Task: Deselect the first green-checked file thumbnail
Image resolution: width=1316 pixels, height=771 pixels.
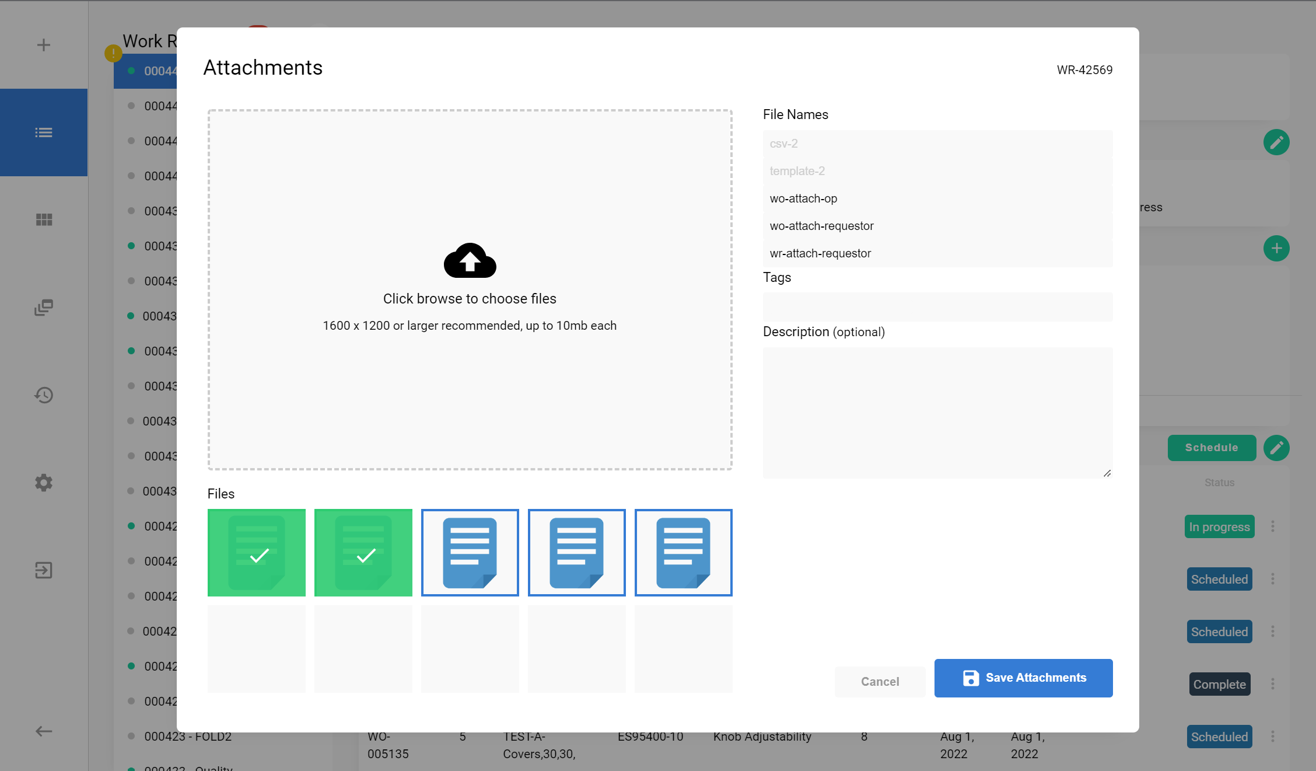Action: click(256, 552)
